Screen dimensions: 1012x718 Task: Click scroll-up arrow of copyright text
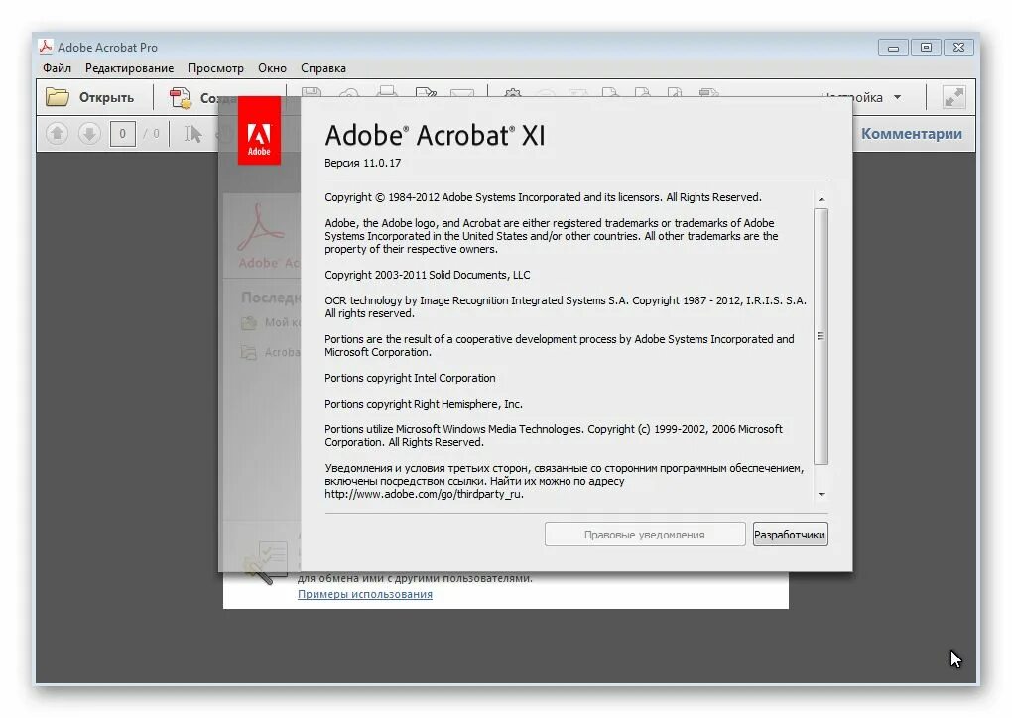coord(821,199)
